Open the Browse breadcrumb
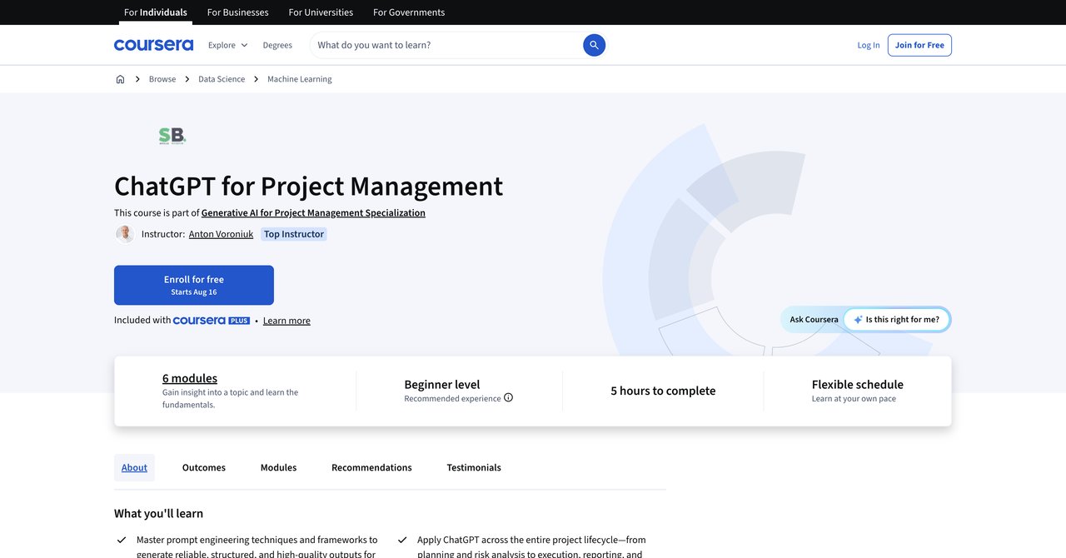1066x558 pixels. (162, 79)
